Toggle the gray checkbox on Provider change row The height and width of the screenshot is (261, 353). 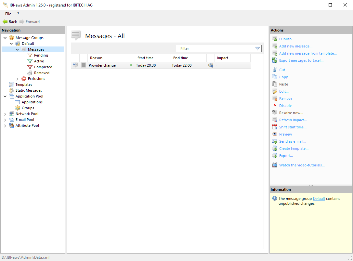[84, 65]
